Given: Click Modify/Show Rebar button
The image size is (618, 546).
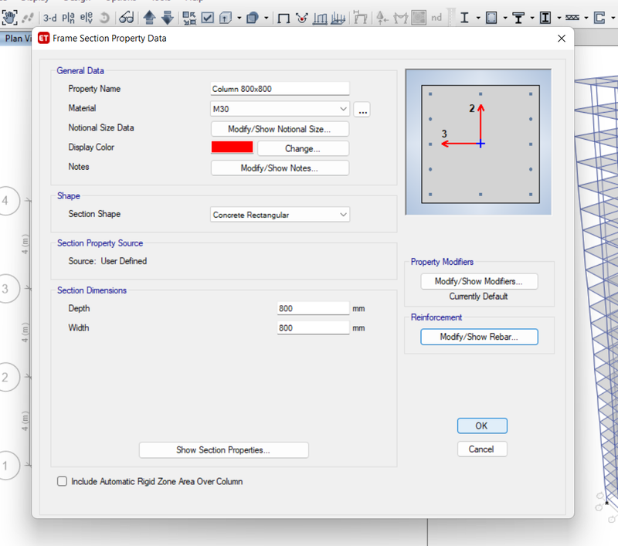Looking at the screenshot, I should point(479,337).
